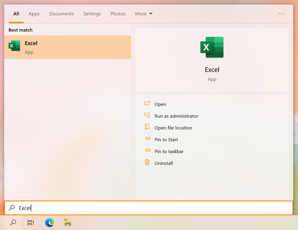Choose Open file location
Image resolution: width=298 pixels, height=230 pixels.
(173, 128)
